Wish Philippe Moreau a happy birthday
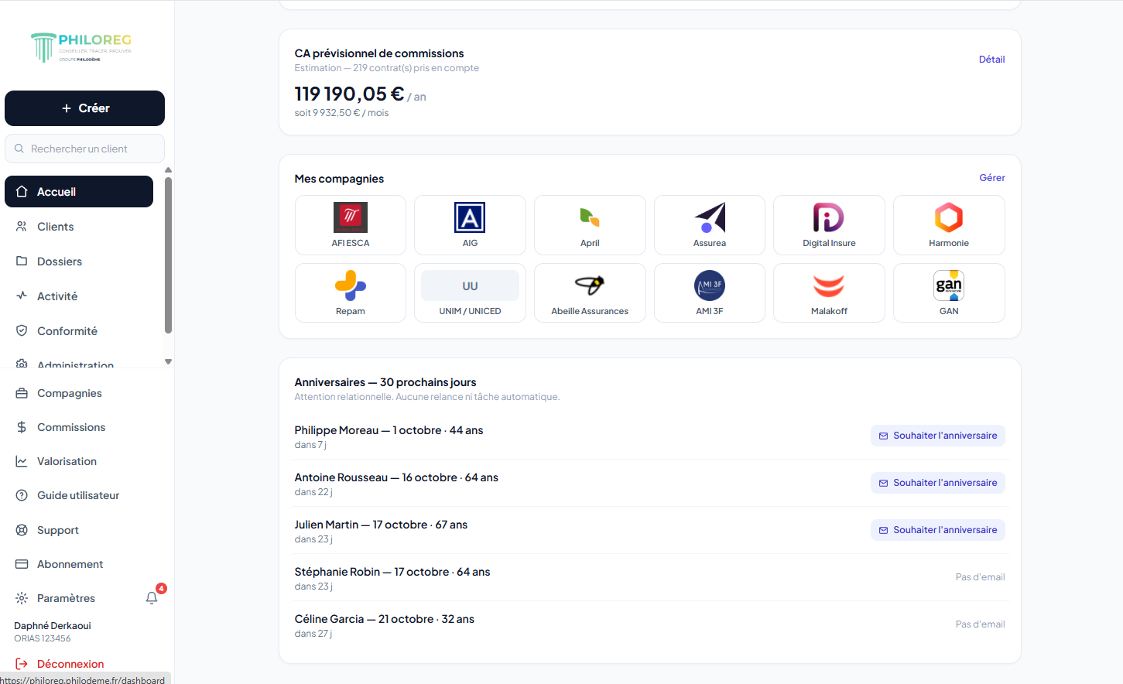This screenshot has height=684, width=1123. (x=938, y=436)
